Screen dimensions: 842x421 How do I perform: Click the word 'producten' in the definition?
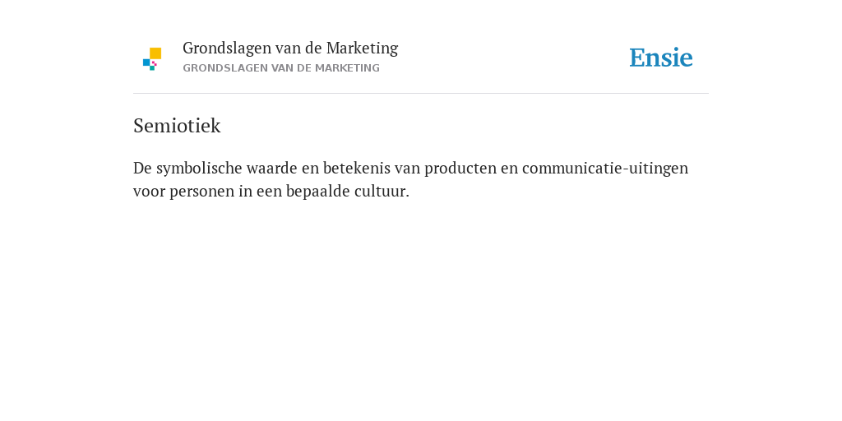click(x=460, y=169)
